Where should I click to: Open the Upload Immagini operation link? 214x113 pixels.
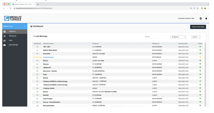point(48,57)
